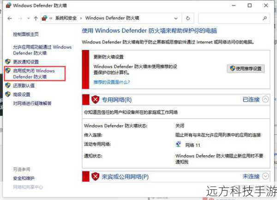
Task: Open 启用或关闭 Windows Defender 防火墙
Action: (x=34, y=74)
